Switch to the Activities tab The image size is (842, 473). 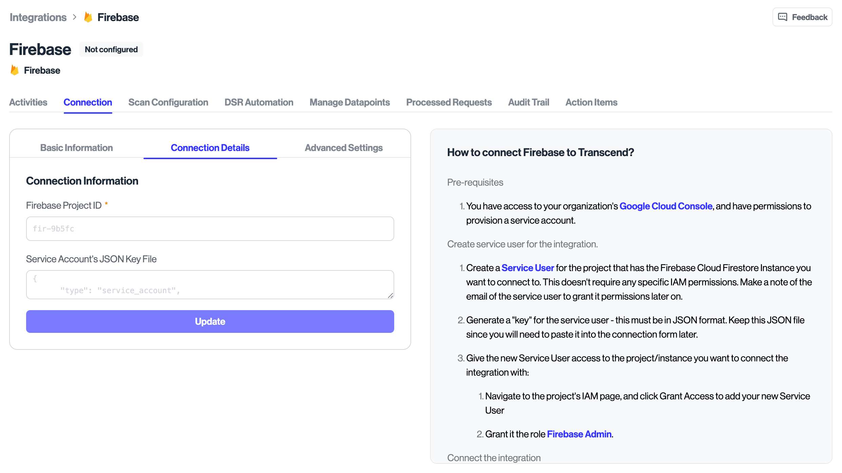(28, 102)
